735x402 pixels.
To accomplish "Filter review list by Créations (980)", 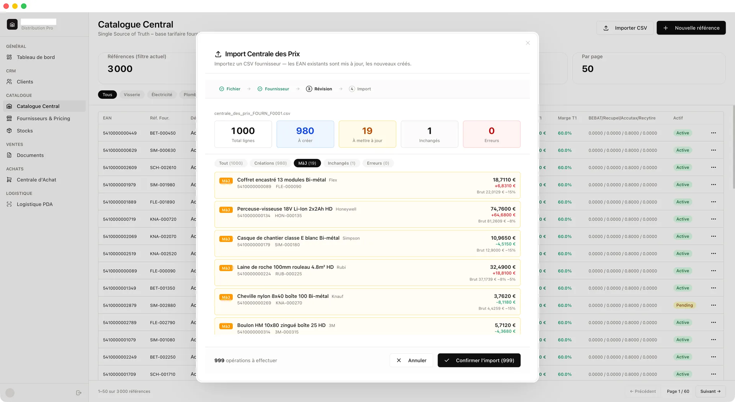I will tap(270, 163).
